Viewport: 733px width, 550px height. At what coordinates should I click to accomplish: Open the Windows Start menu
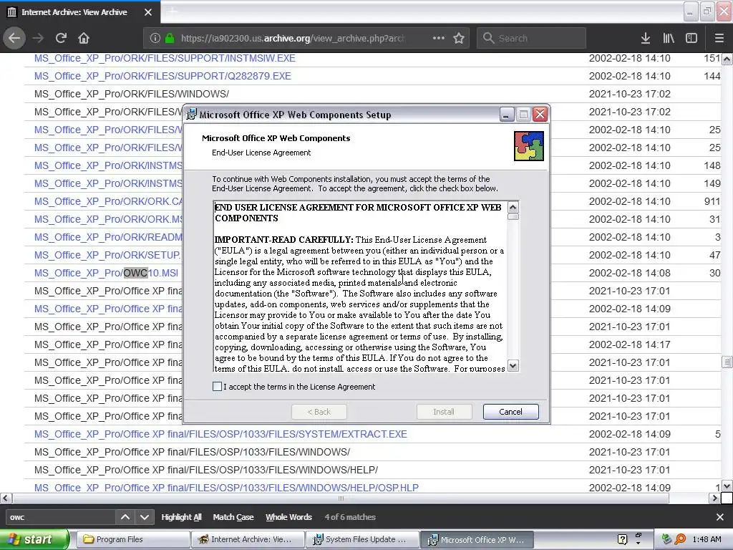(34, 539)
